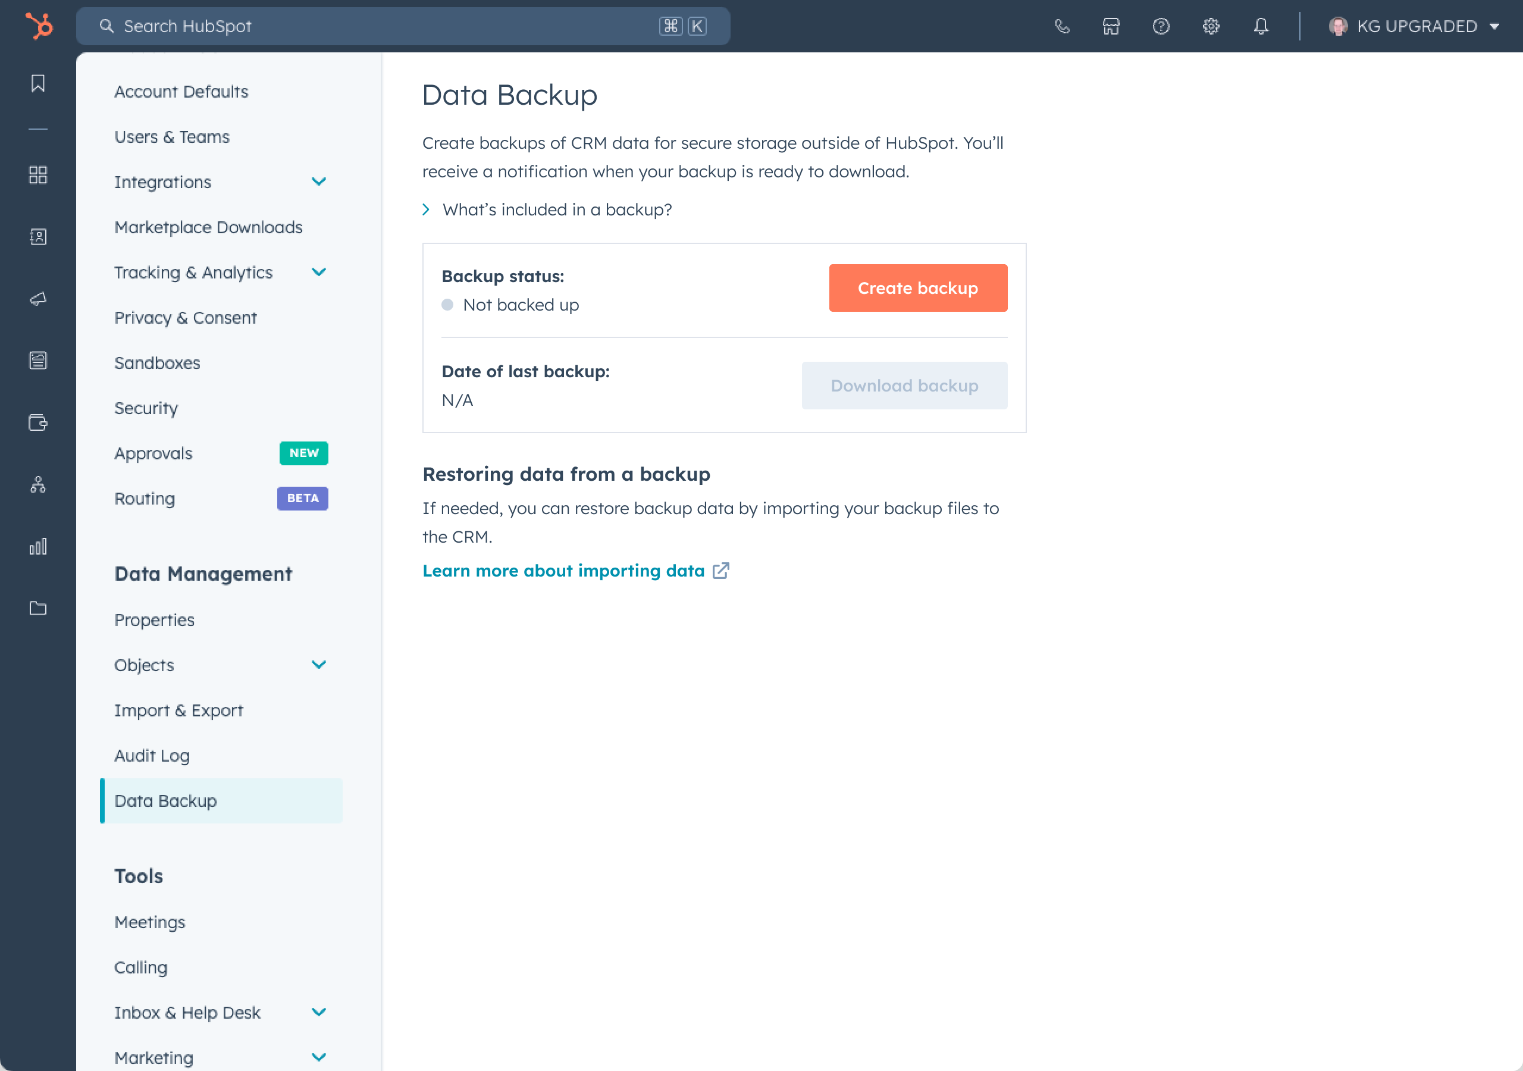1523x1071 pixels.
Task: Open the Marketplace icon in the top bar
Action: pos(1110,26)
